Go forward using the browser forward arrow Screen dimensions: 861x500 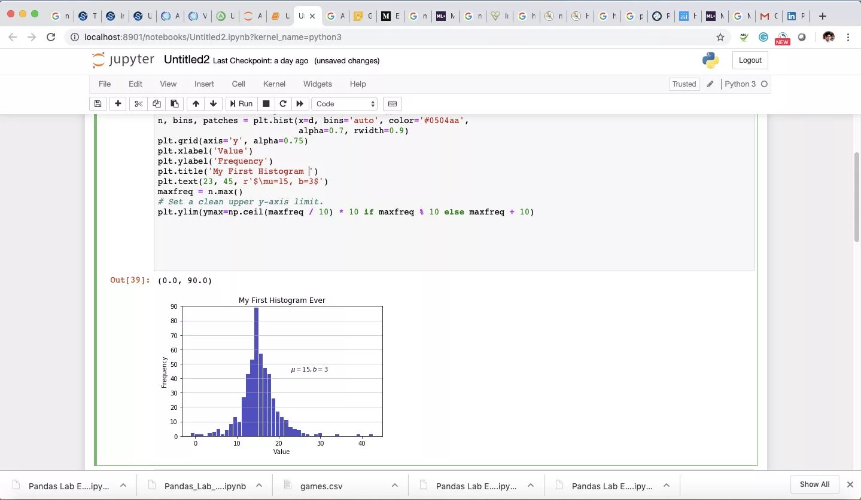32,37
